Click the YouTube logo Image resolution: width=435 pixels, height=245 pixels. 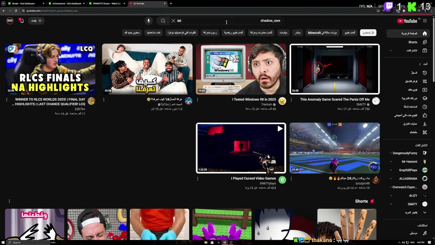pyautogui.click(x=407, y=21)
